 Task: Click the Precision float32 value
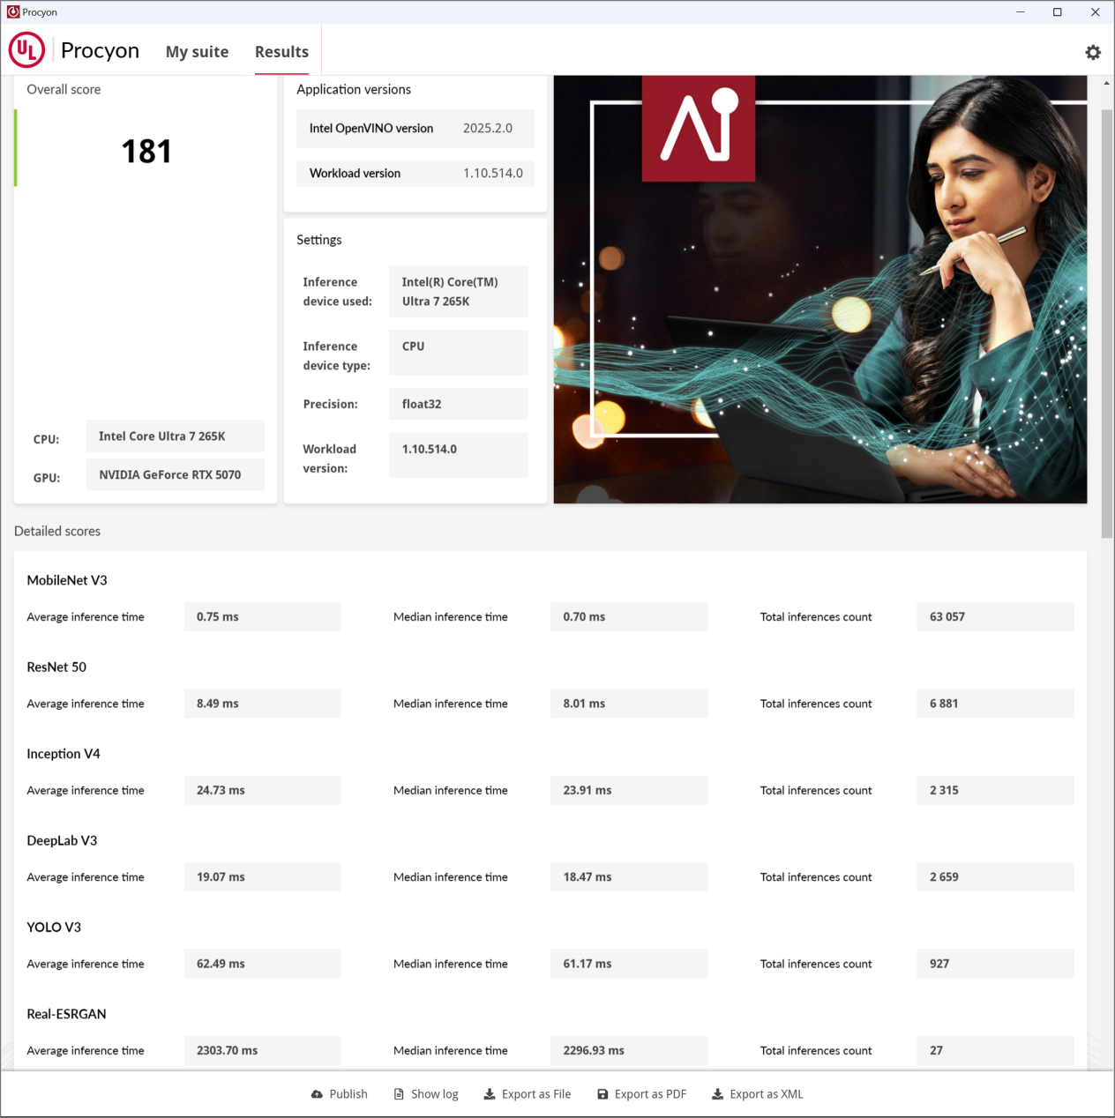(x=459, y=404)
